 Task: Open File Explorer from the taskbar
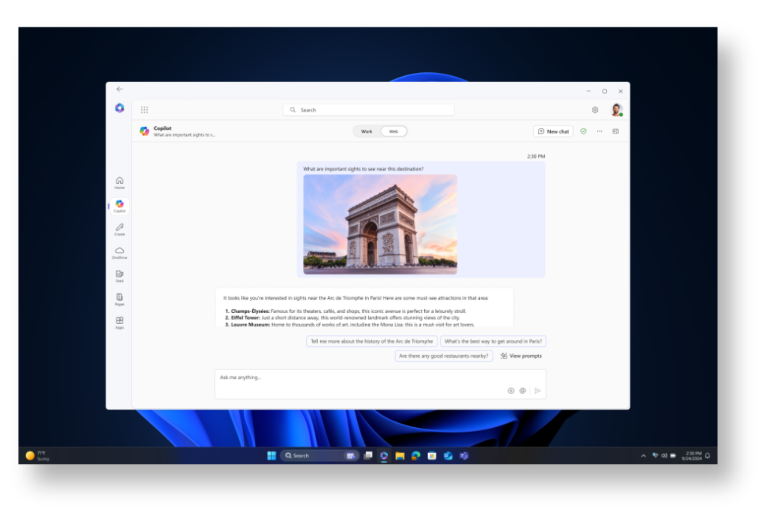point(400,456)
